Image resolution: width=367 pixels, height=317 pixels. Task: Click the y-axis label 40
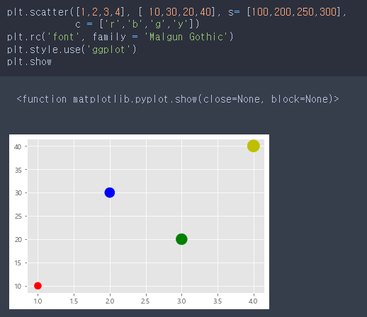[x=18, y=146]
